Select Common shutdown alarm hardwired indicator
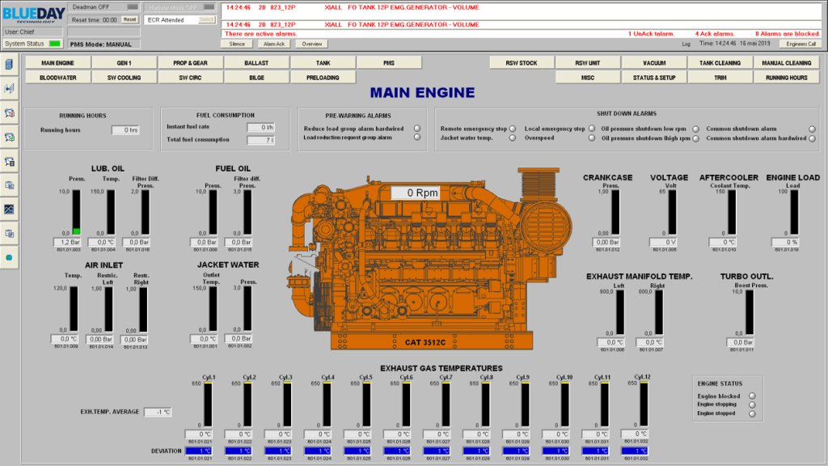 pos(812,138)
